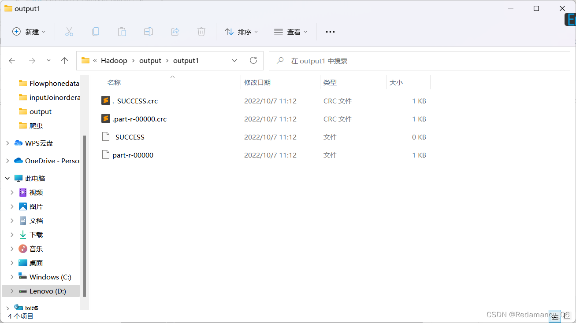Click the Delete trash icon
The image size is (576, 323).
point(201,31)
